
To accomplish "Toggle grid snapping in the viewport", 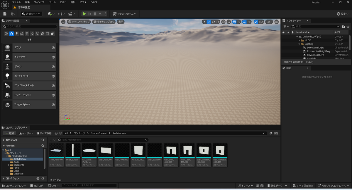I will pos(235,22).
